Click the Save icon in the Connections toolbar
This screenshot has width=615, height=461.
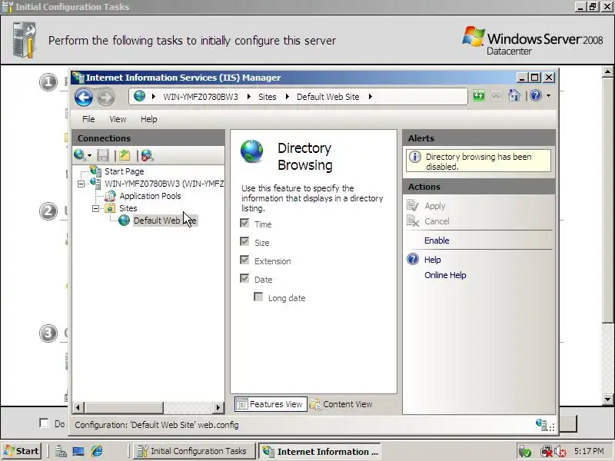coord(103,156)
